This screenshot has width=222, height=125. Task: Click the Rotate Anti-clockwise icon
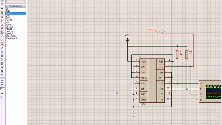[x=2, y=85]
